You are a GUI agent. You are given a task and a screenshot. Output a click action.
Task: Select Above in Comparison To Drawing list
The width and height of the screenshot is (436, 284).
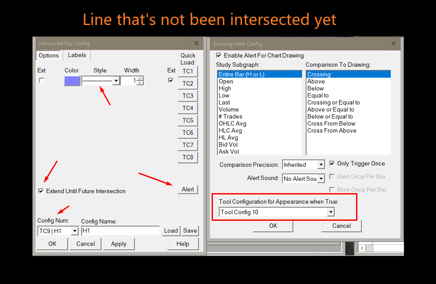point(348,81)
